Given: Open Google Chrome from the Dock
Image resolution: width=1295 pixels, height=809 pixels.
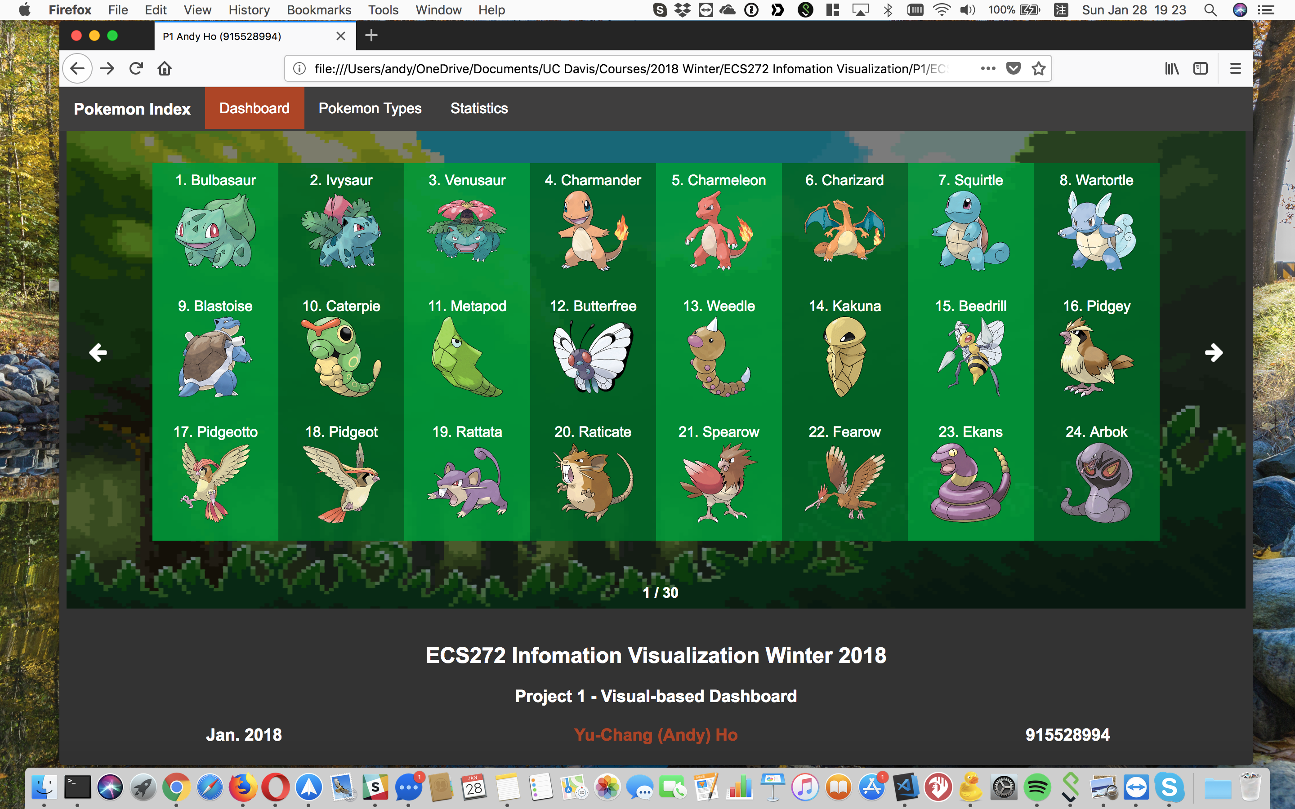Looking at the screenshot, I should point(176,787).
